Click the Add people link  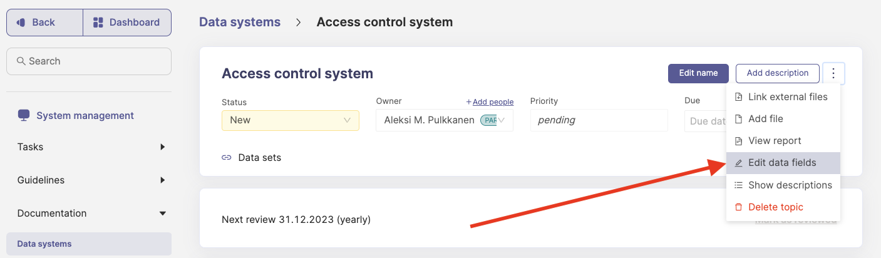point(490,102)
